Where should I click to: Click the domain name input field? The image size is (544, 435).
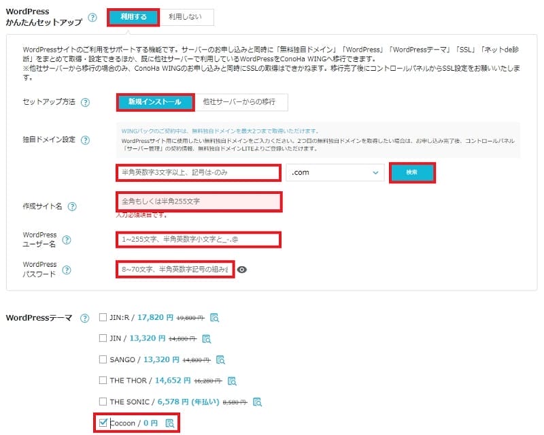[197, 173]
